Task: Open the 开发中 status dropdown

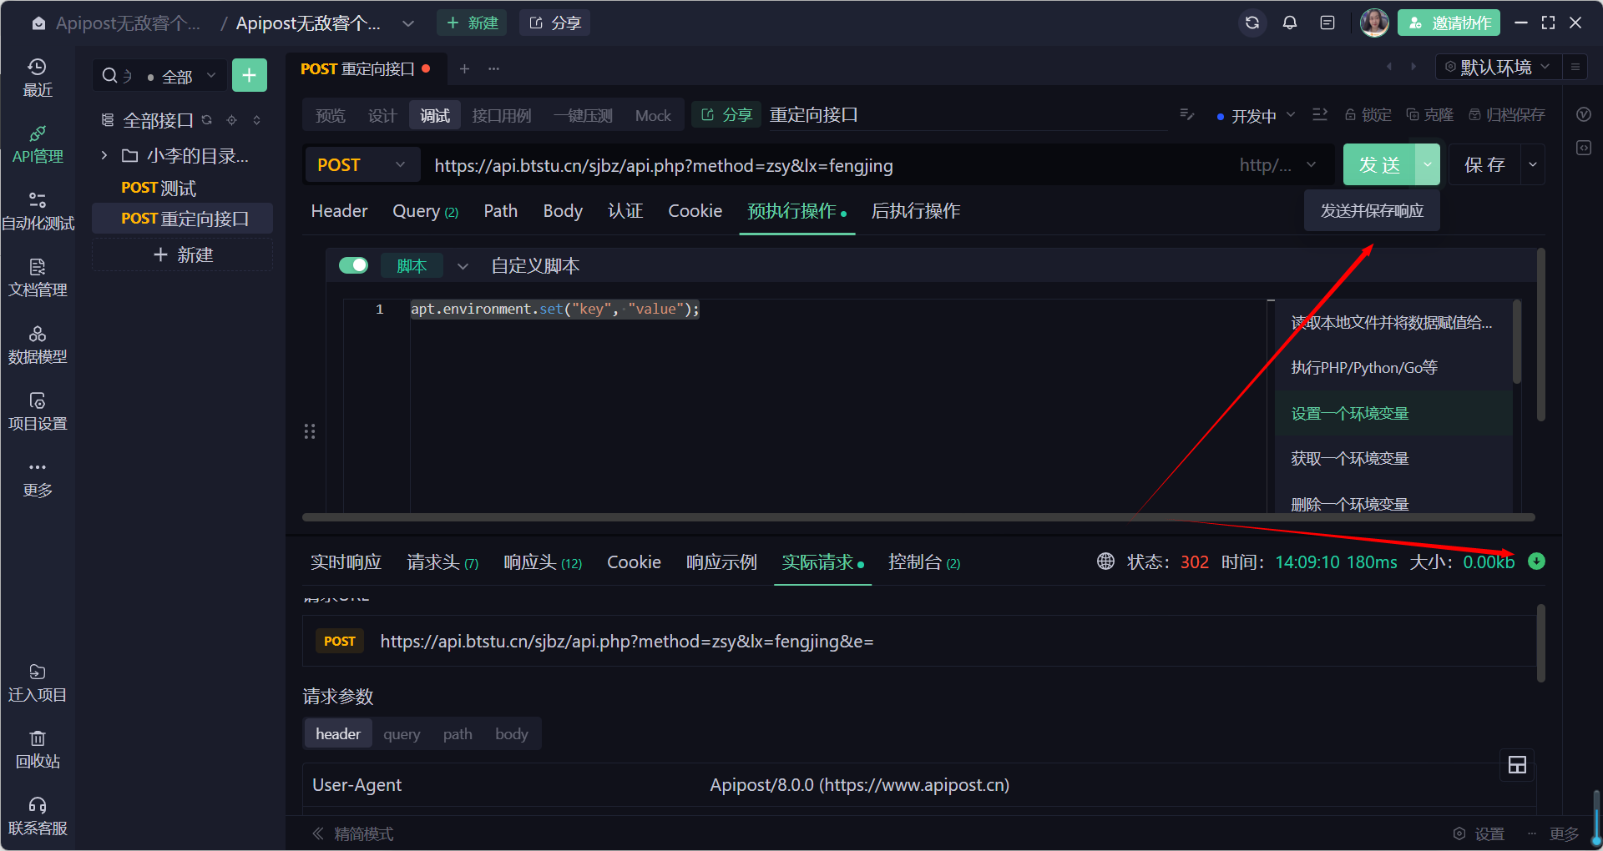Action: click(1257, 116)
